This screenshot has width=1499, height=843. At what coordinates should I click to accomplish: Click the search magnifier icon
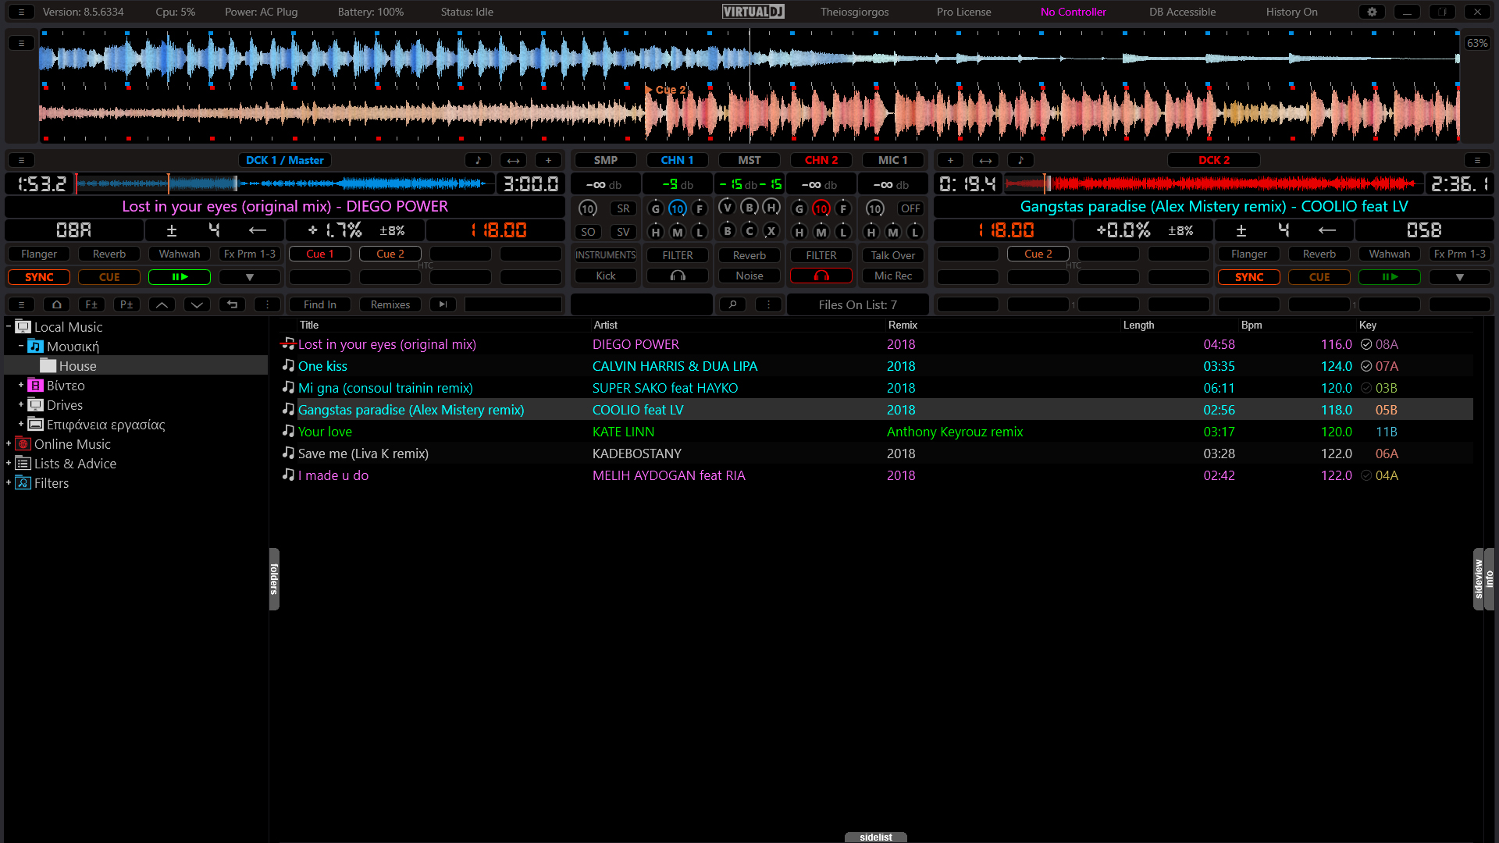click(732, 304)
